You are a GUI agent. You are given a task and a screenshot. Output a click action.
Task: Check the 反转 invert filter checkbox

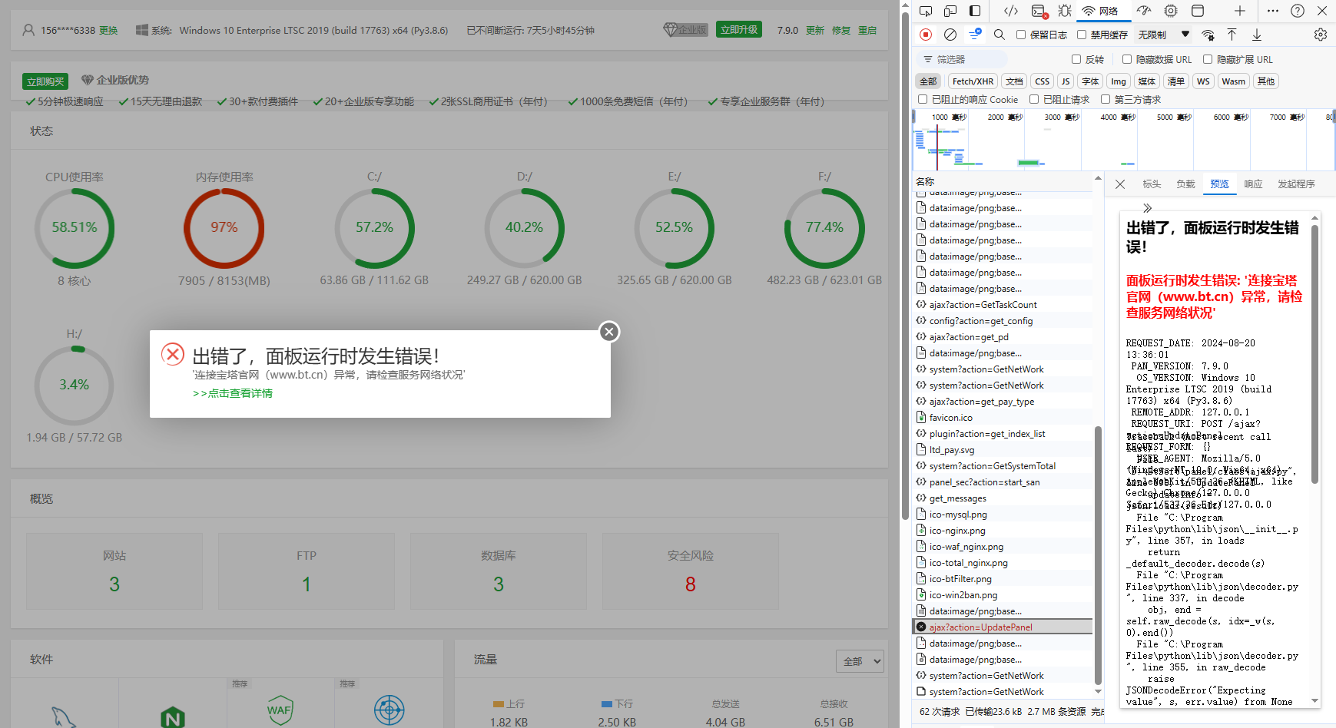pos(1076,59)
